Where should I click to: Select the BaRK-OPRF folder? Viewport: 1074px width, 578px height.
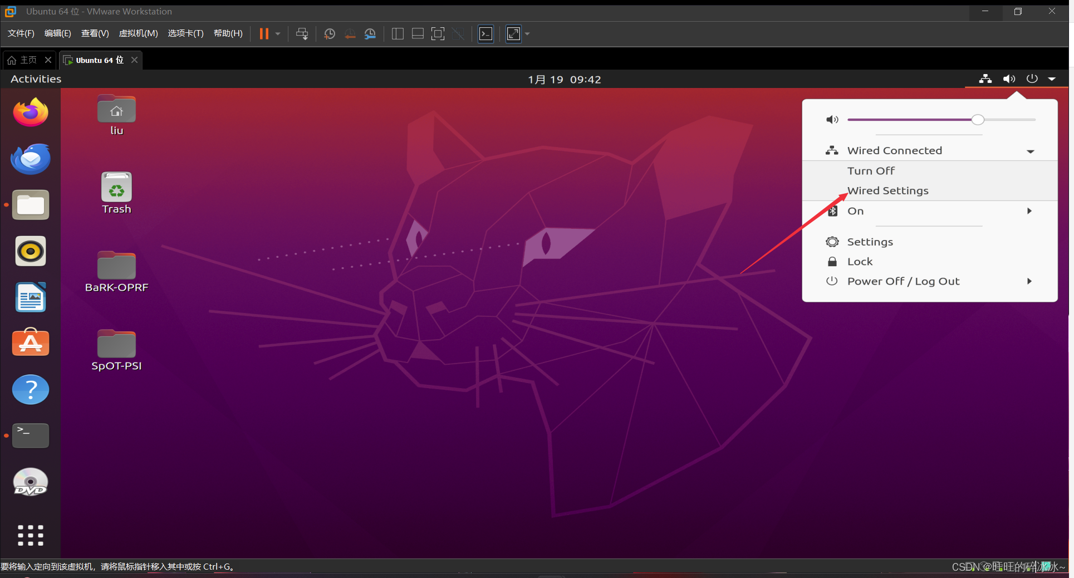point(116,272)
